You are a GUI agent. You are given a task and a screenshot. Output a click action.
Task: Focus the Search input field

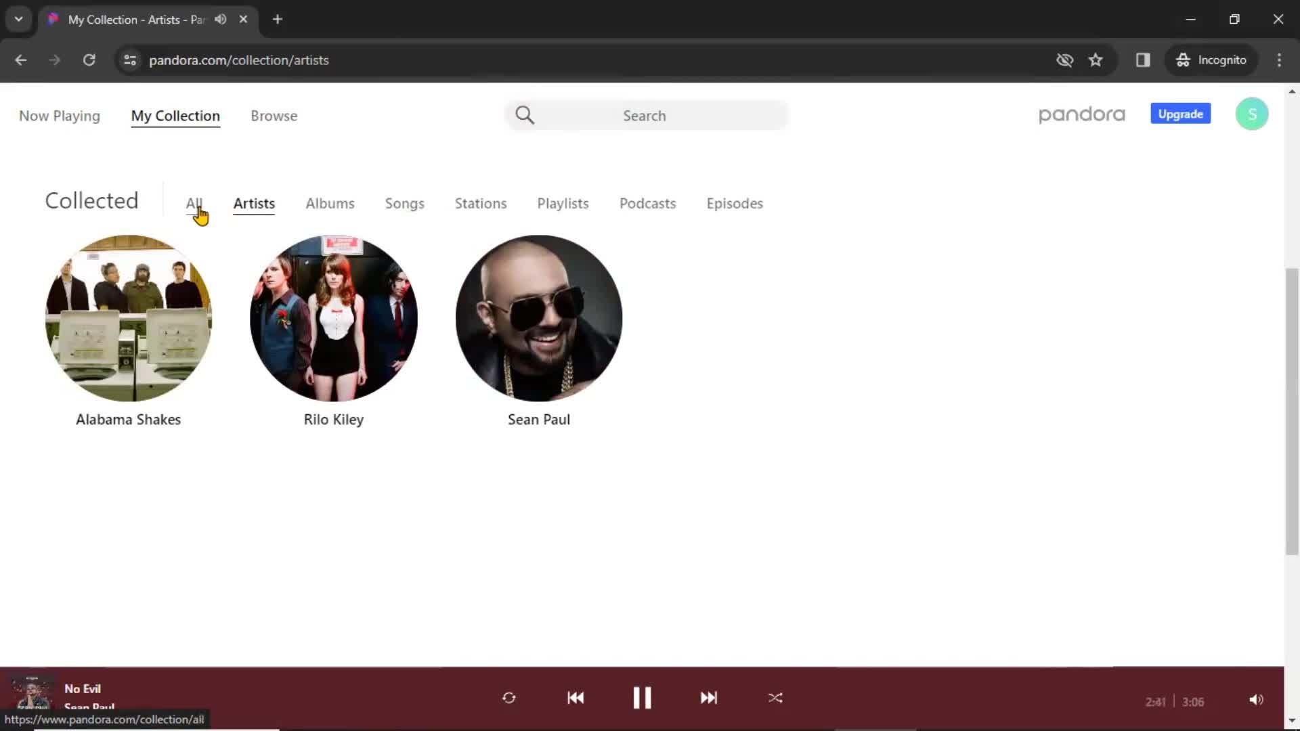(647, 116)
